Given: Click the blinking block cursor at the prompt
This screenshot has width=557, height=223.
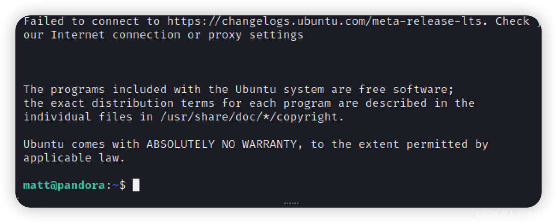Looking at the screenshot, I should point(136,185).
